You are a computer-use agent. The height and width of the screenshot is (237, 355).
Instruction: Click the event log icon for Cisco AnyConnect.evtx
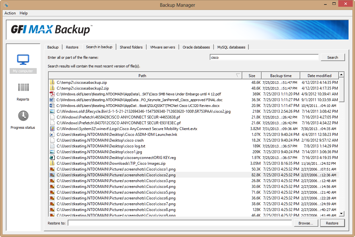coord(52,129)
